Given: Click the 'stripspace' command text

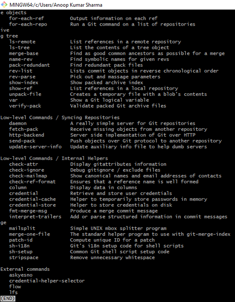Looking at the screenshot, I should tap(23, 258).
